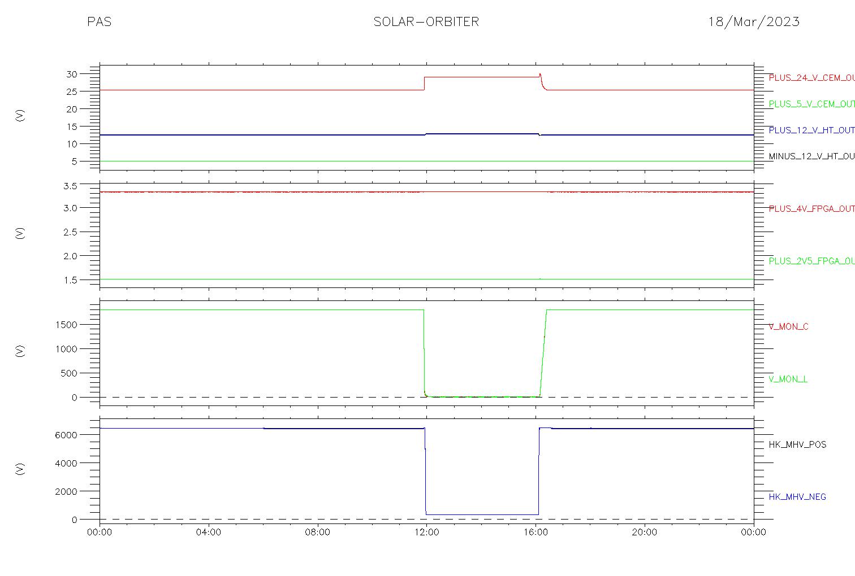This screenshot has height=576, width=855.
Task: Select the HK_MHV_POS legend label
Action: pyautogui.click(x=797, y=444)
